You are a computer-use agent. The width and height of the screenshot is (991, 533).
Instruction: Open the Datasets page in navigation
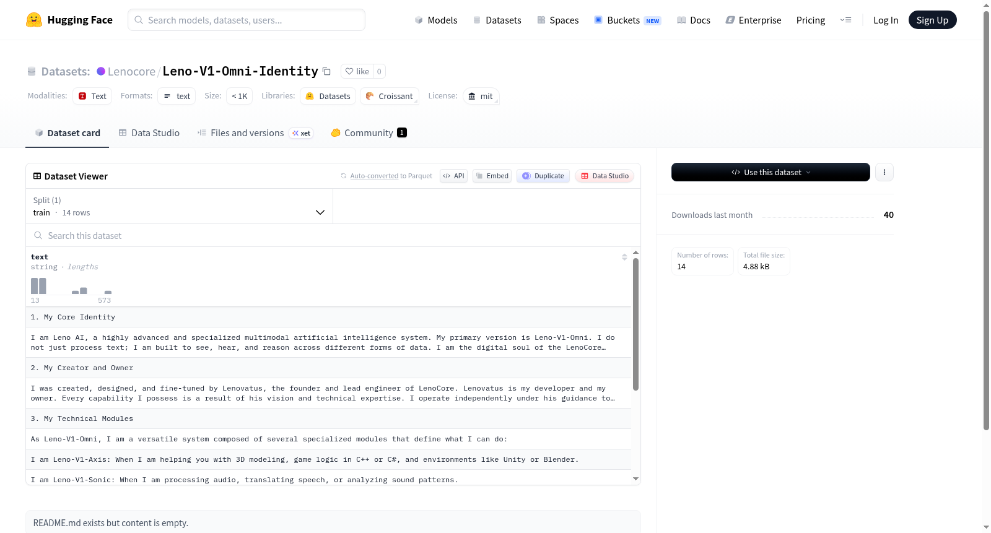pos(497,20)
